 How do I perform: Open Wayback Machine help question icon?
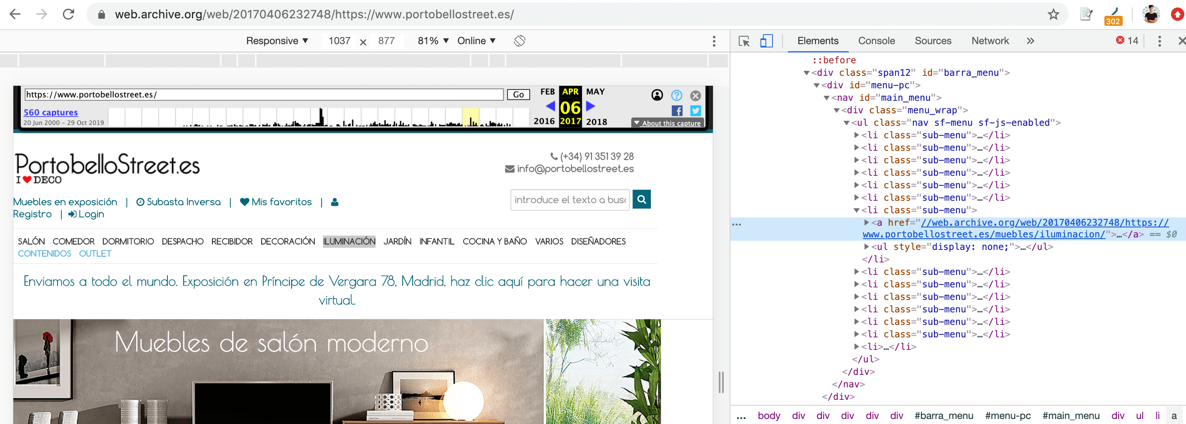[676, 95]
